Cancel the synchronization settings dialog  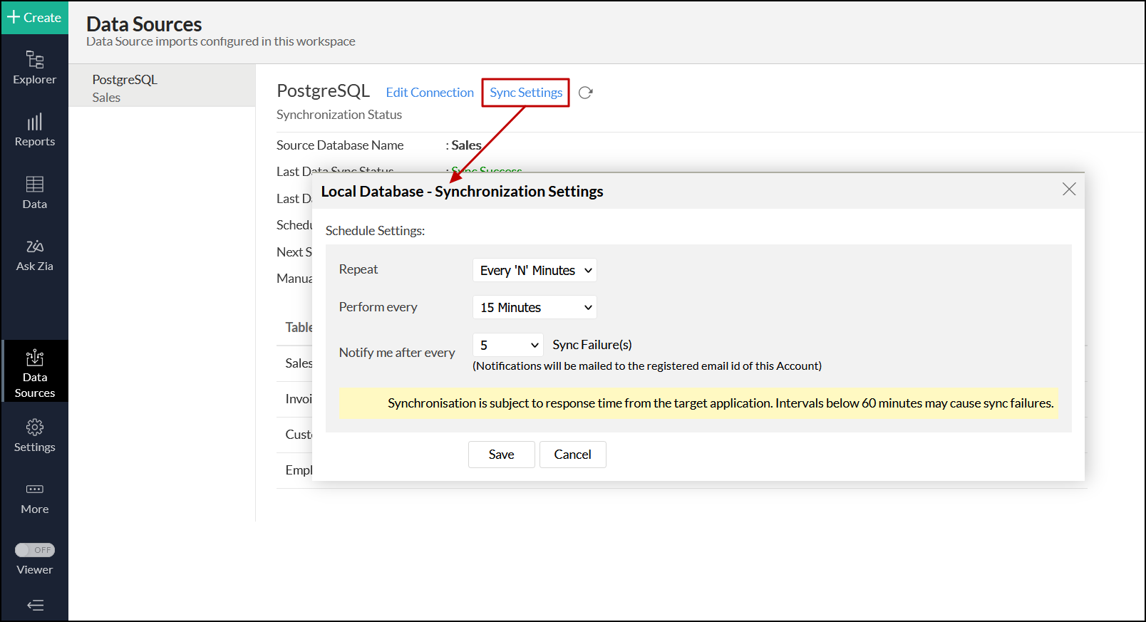[572, 455]
